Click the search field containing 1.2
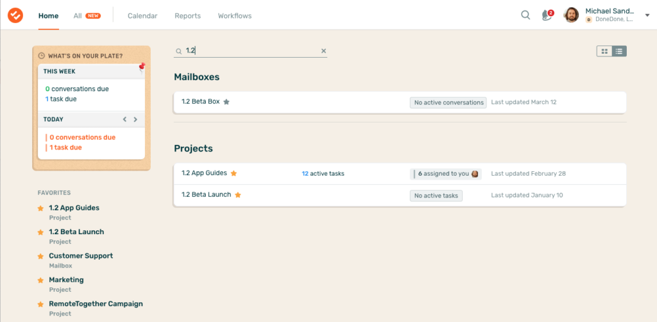 point(251,51)
